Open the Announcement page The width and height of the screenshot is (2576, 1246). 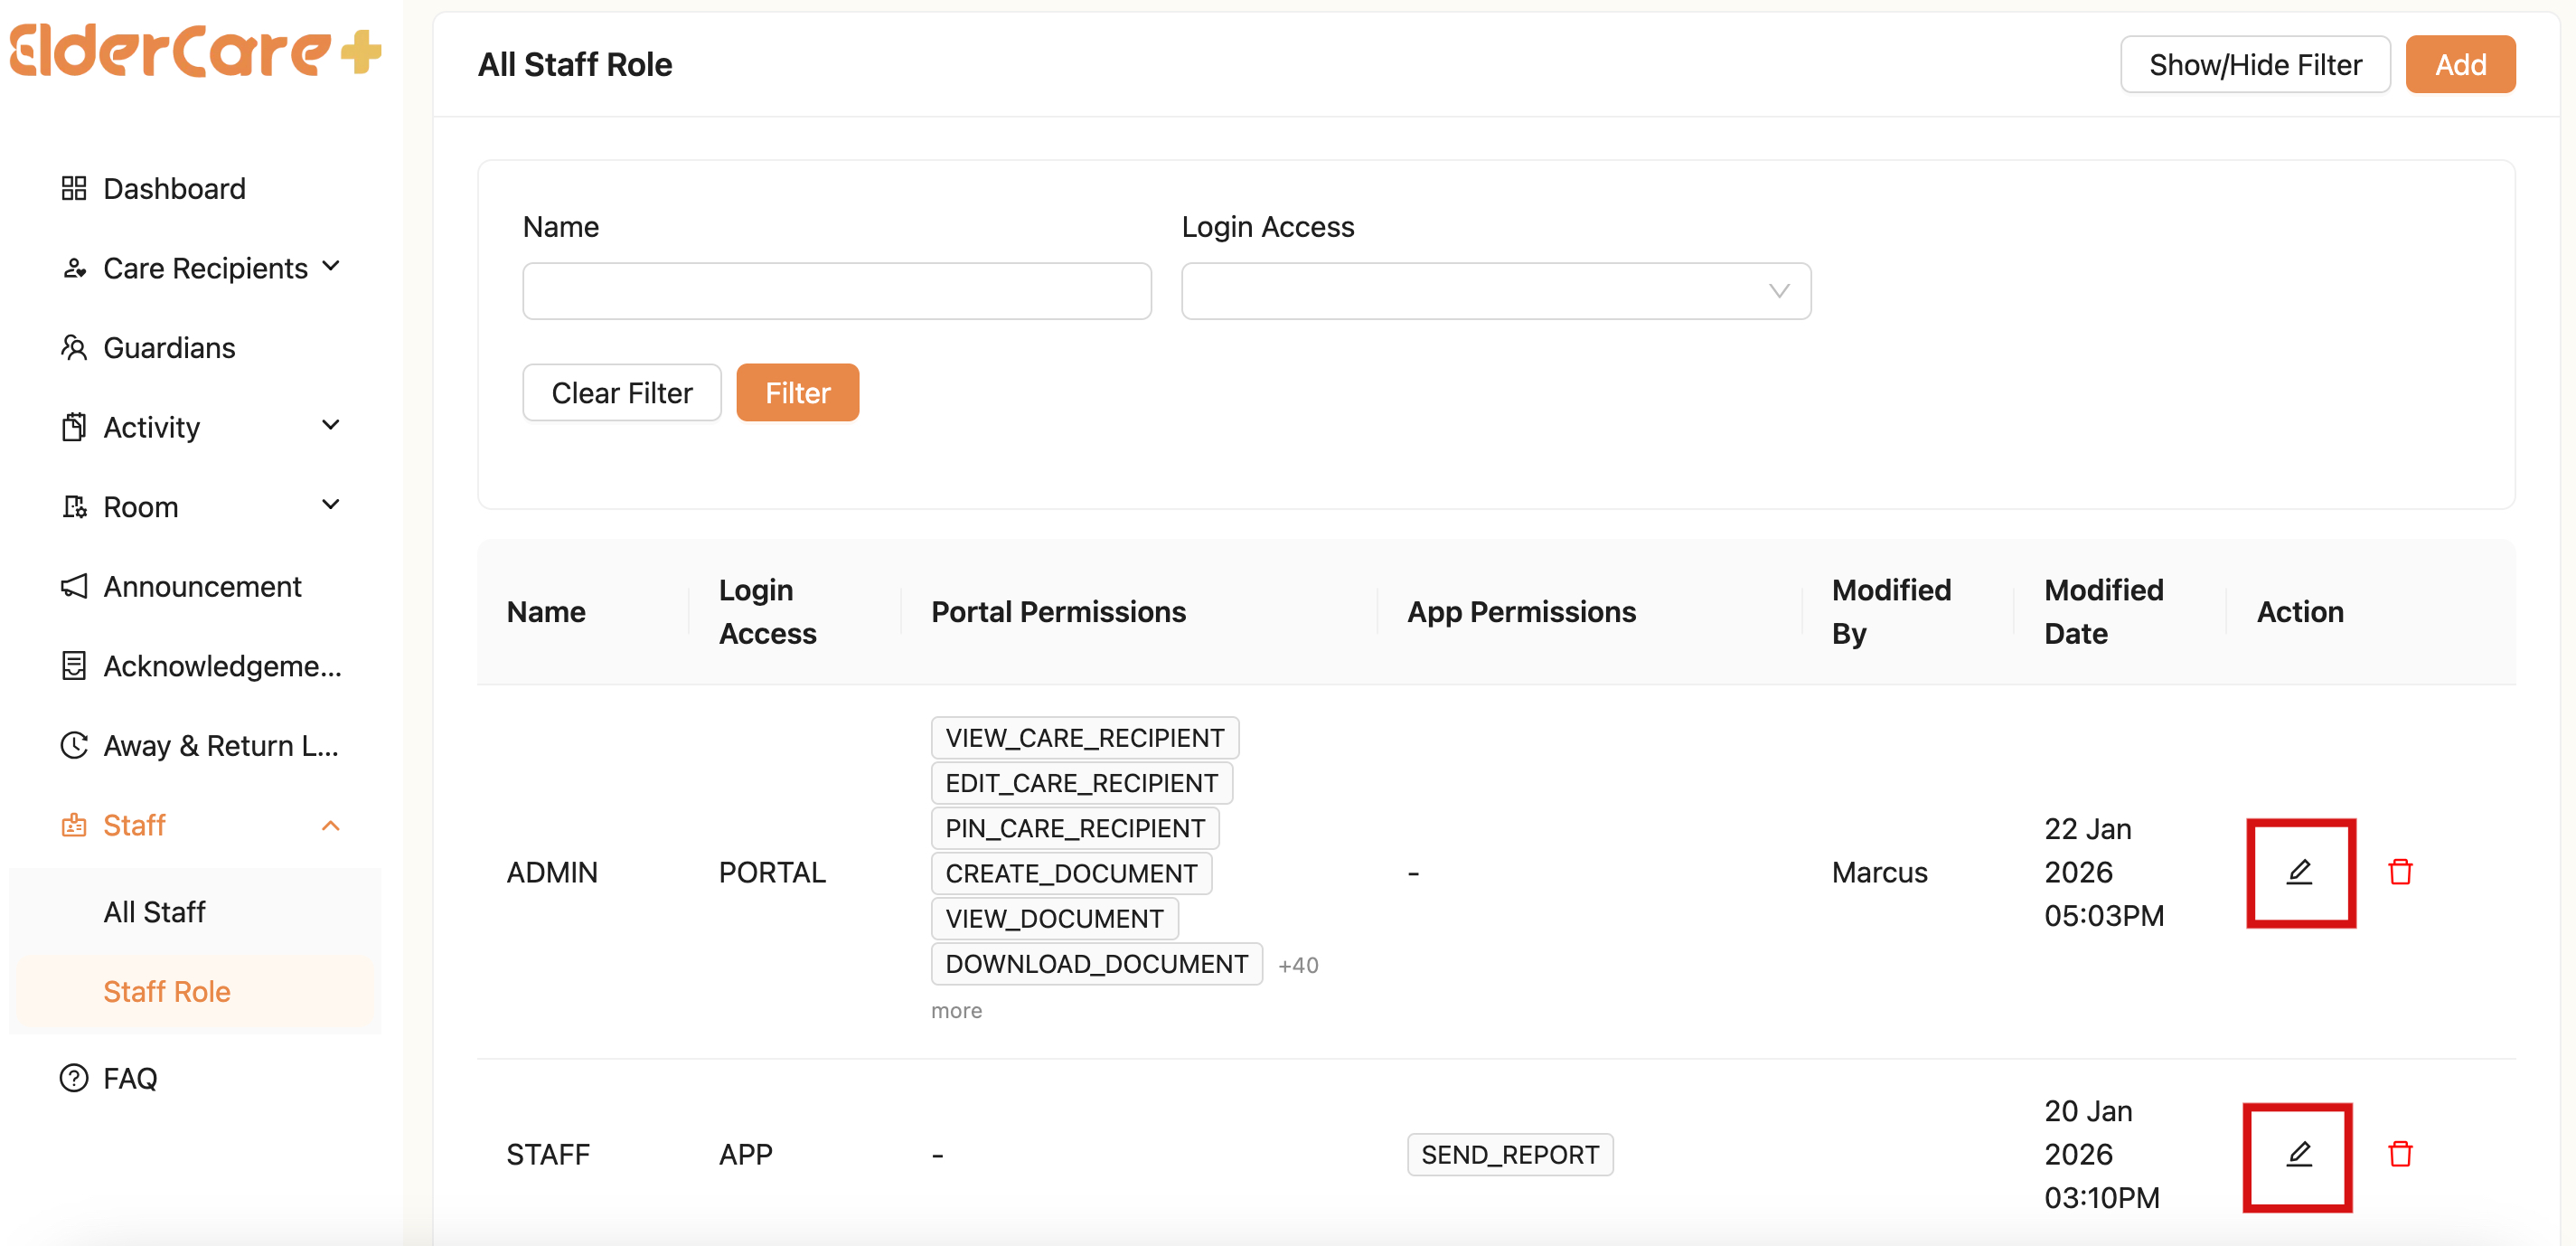202,587
